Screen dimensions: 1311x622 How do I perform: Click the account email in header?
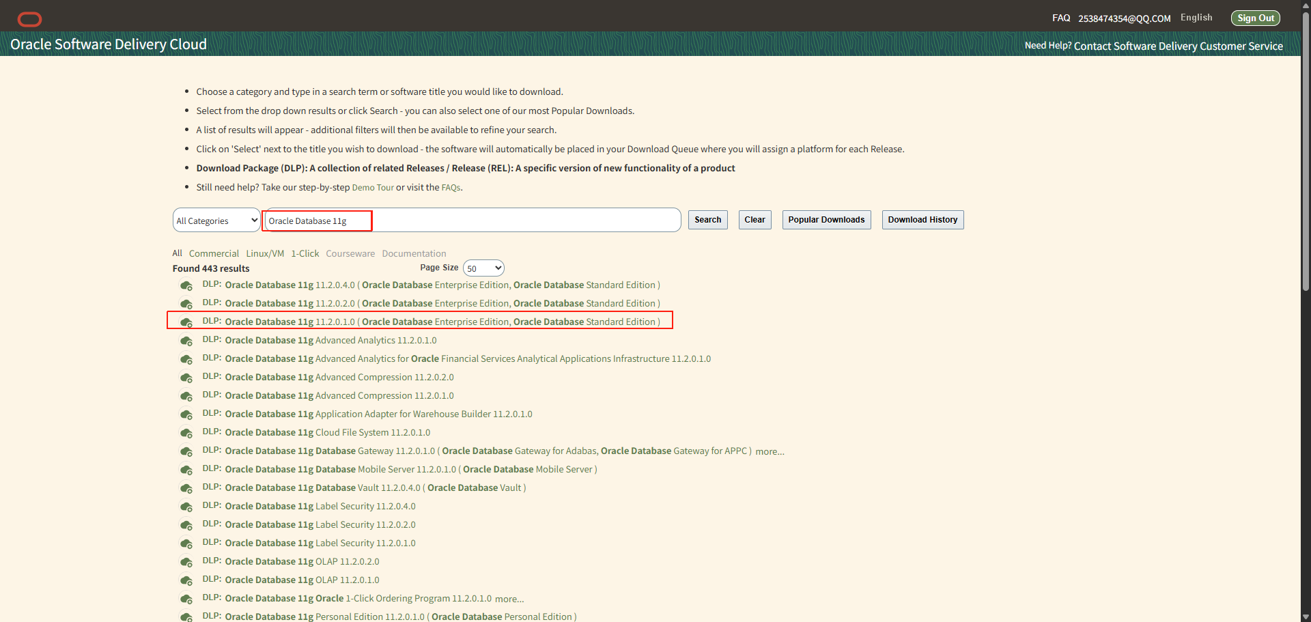[x=1125, y=18]
